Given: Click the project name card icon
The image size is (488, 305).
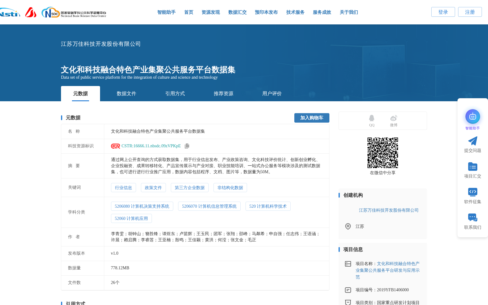Looking at the screenshot, I should coord(348,264).
